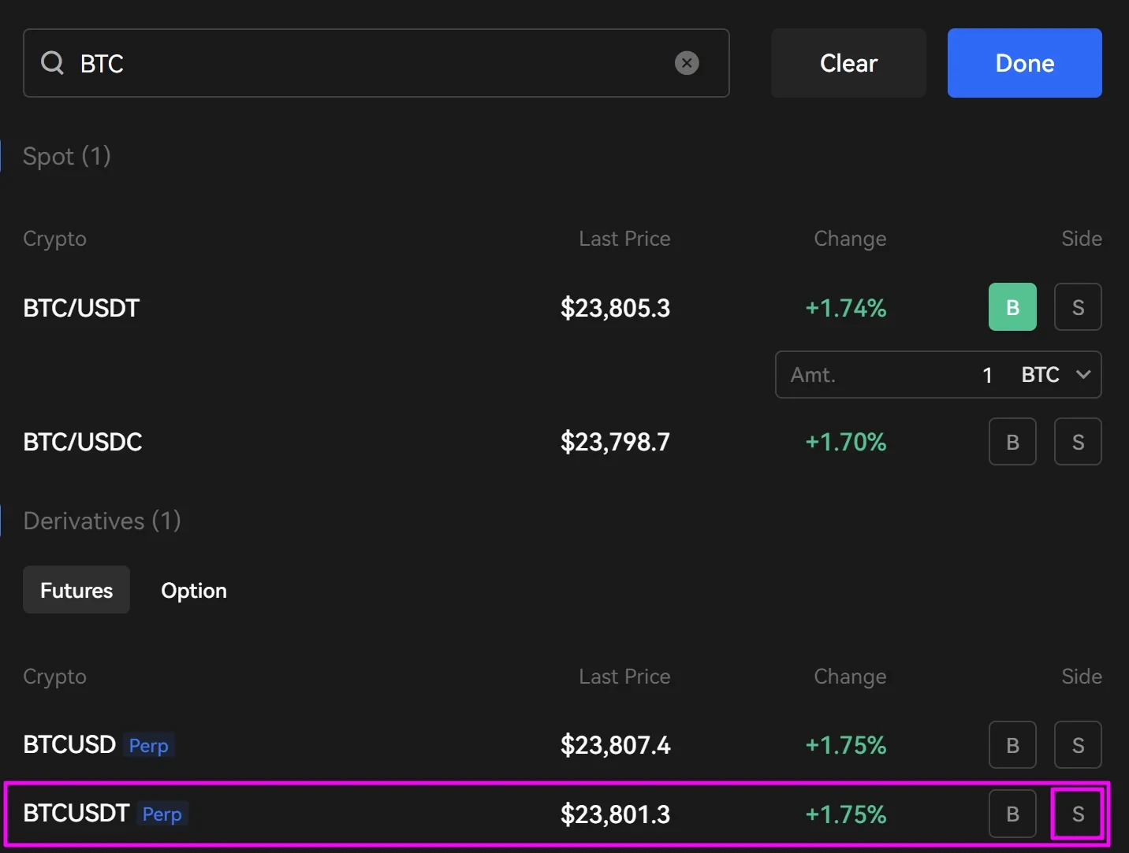Select Buy side for BTC/USDC
This screenshot has width=1129, height=853.
1012,442
